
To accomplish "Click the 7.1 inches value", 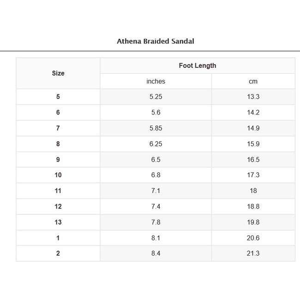I will coord(156,191).
